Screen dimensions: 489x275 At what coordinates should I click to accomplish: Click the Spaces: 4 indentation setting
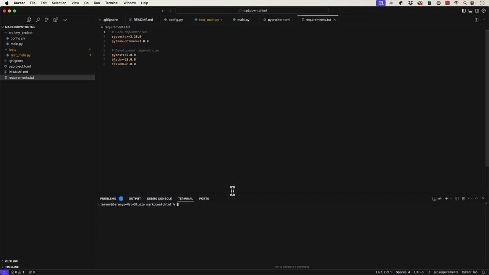pos(403,272)
